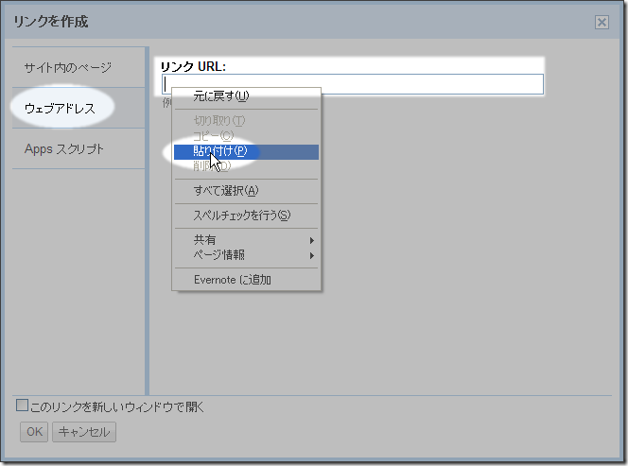Choose 貼り付け(P) from context menu
This screenshot has width=628, height=466.
(246, 152)
